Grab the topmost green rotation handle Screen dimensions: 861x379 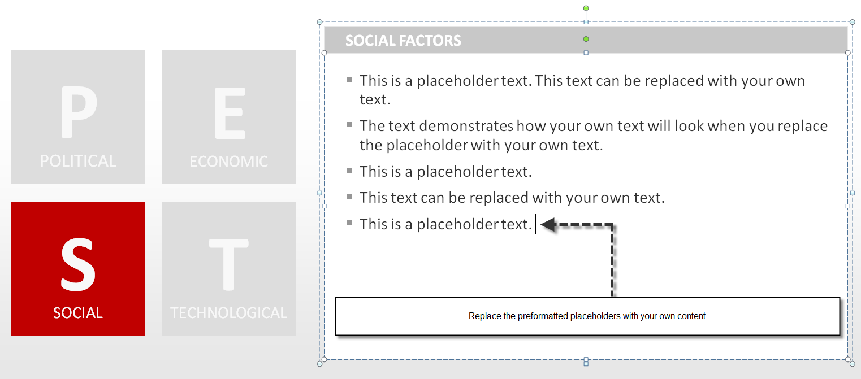[x=586, y=8]
